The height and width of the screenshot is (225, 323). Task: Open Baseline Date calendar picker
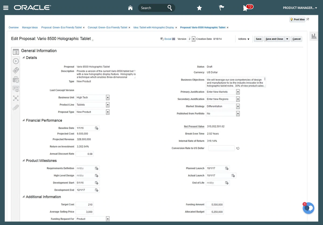tap(97, 128)
